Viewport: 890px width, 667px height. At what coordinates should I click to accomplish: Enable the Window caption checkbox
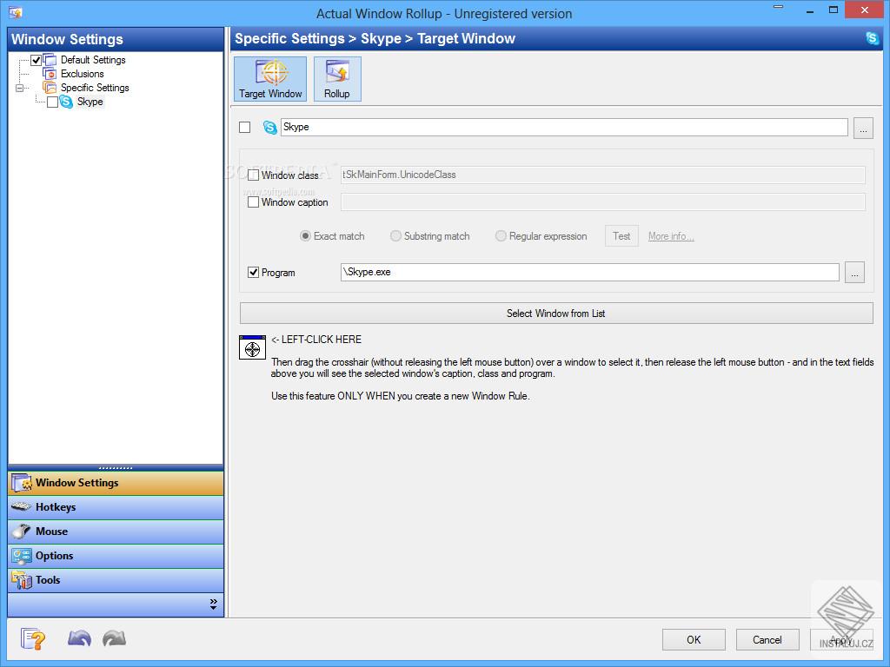[253, 201]
